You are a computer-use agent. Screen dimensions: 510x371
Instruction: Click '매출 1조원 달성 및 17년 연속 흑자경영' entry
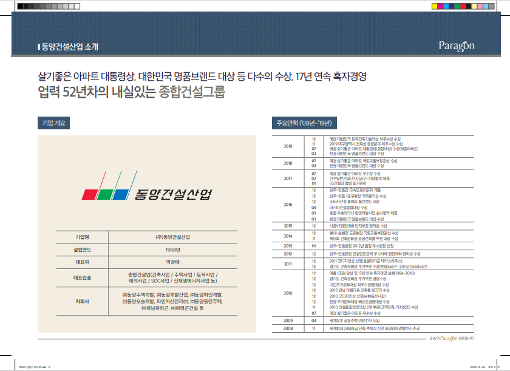pos(372,273)
